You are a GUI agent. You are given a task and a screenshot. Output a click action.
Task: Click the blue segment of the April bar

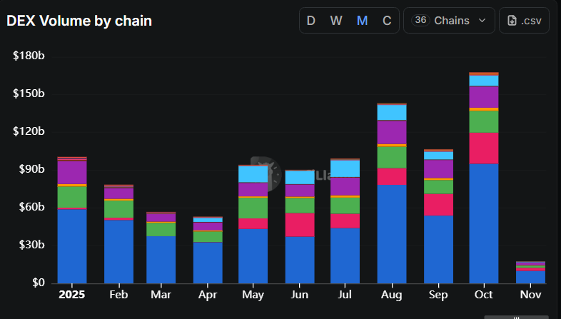coord(209,262)
